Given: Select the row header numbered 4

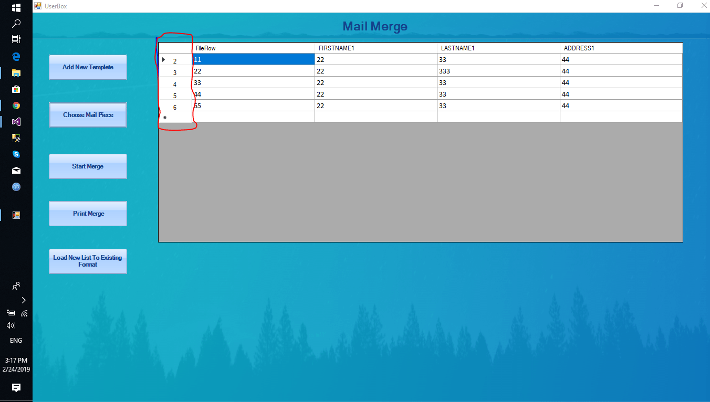Looking at the screenshot, I should point(175,83).
